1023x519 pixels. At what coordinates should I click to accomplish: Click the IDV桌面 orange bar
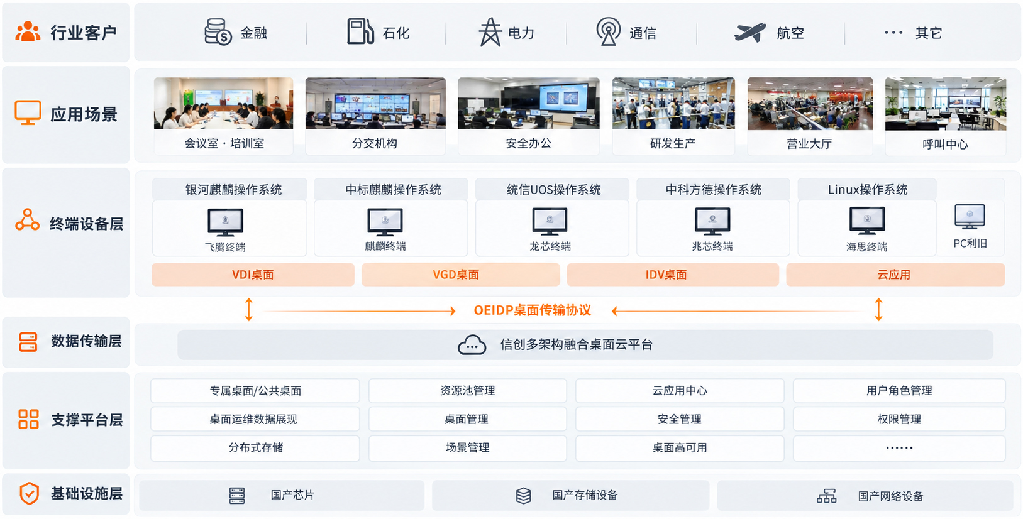(673, 275)
